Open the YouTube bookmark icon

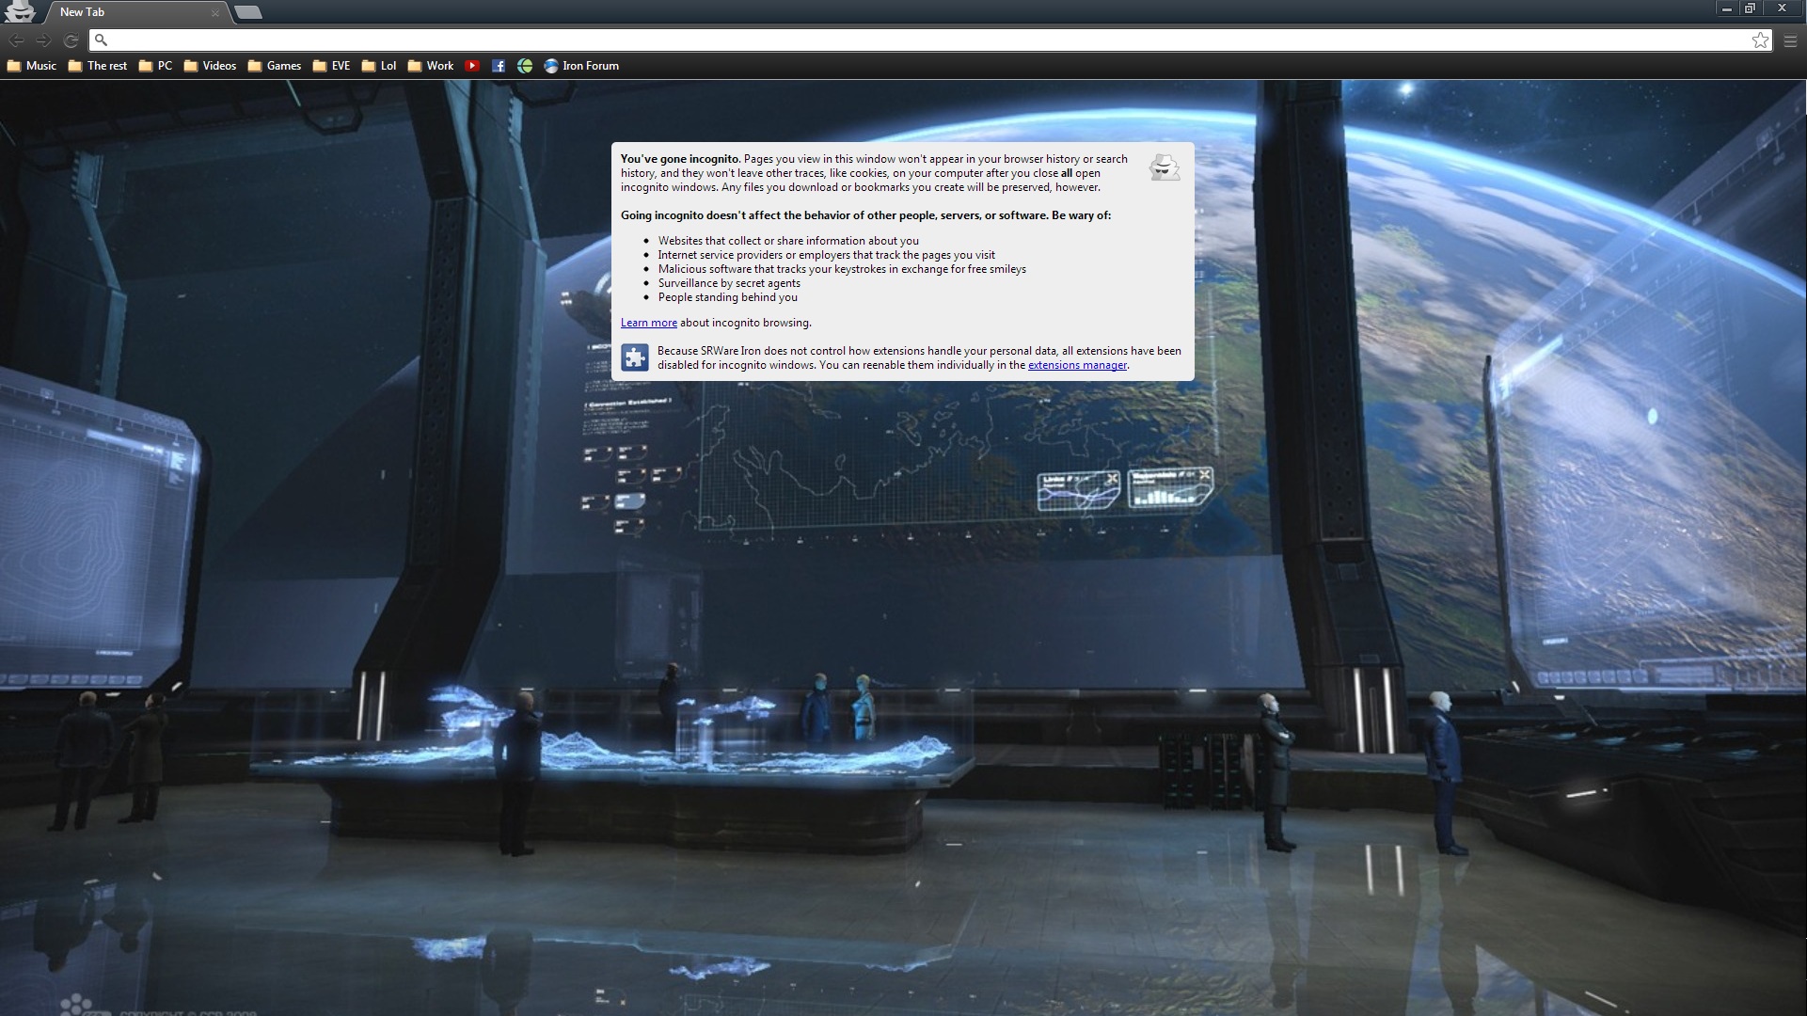click(x=472, y=66)
